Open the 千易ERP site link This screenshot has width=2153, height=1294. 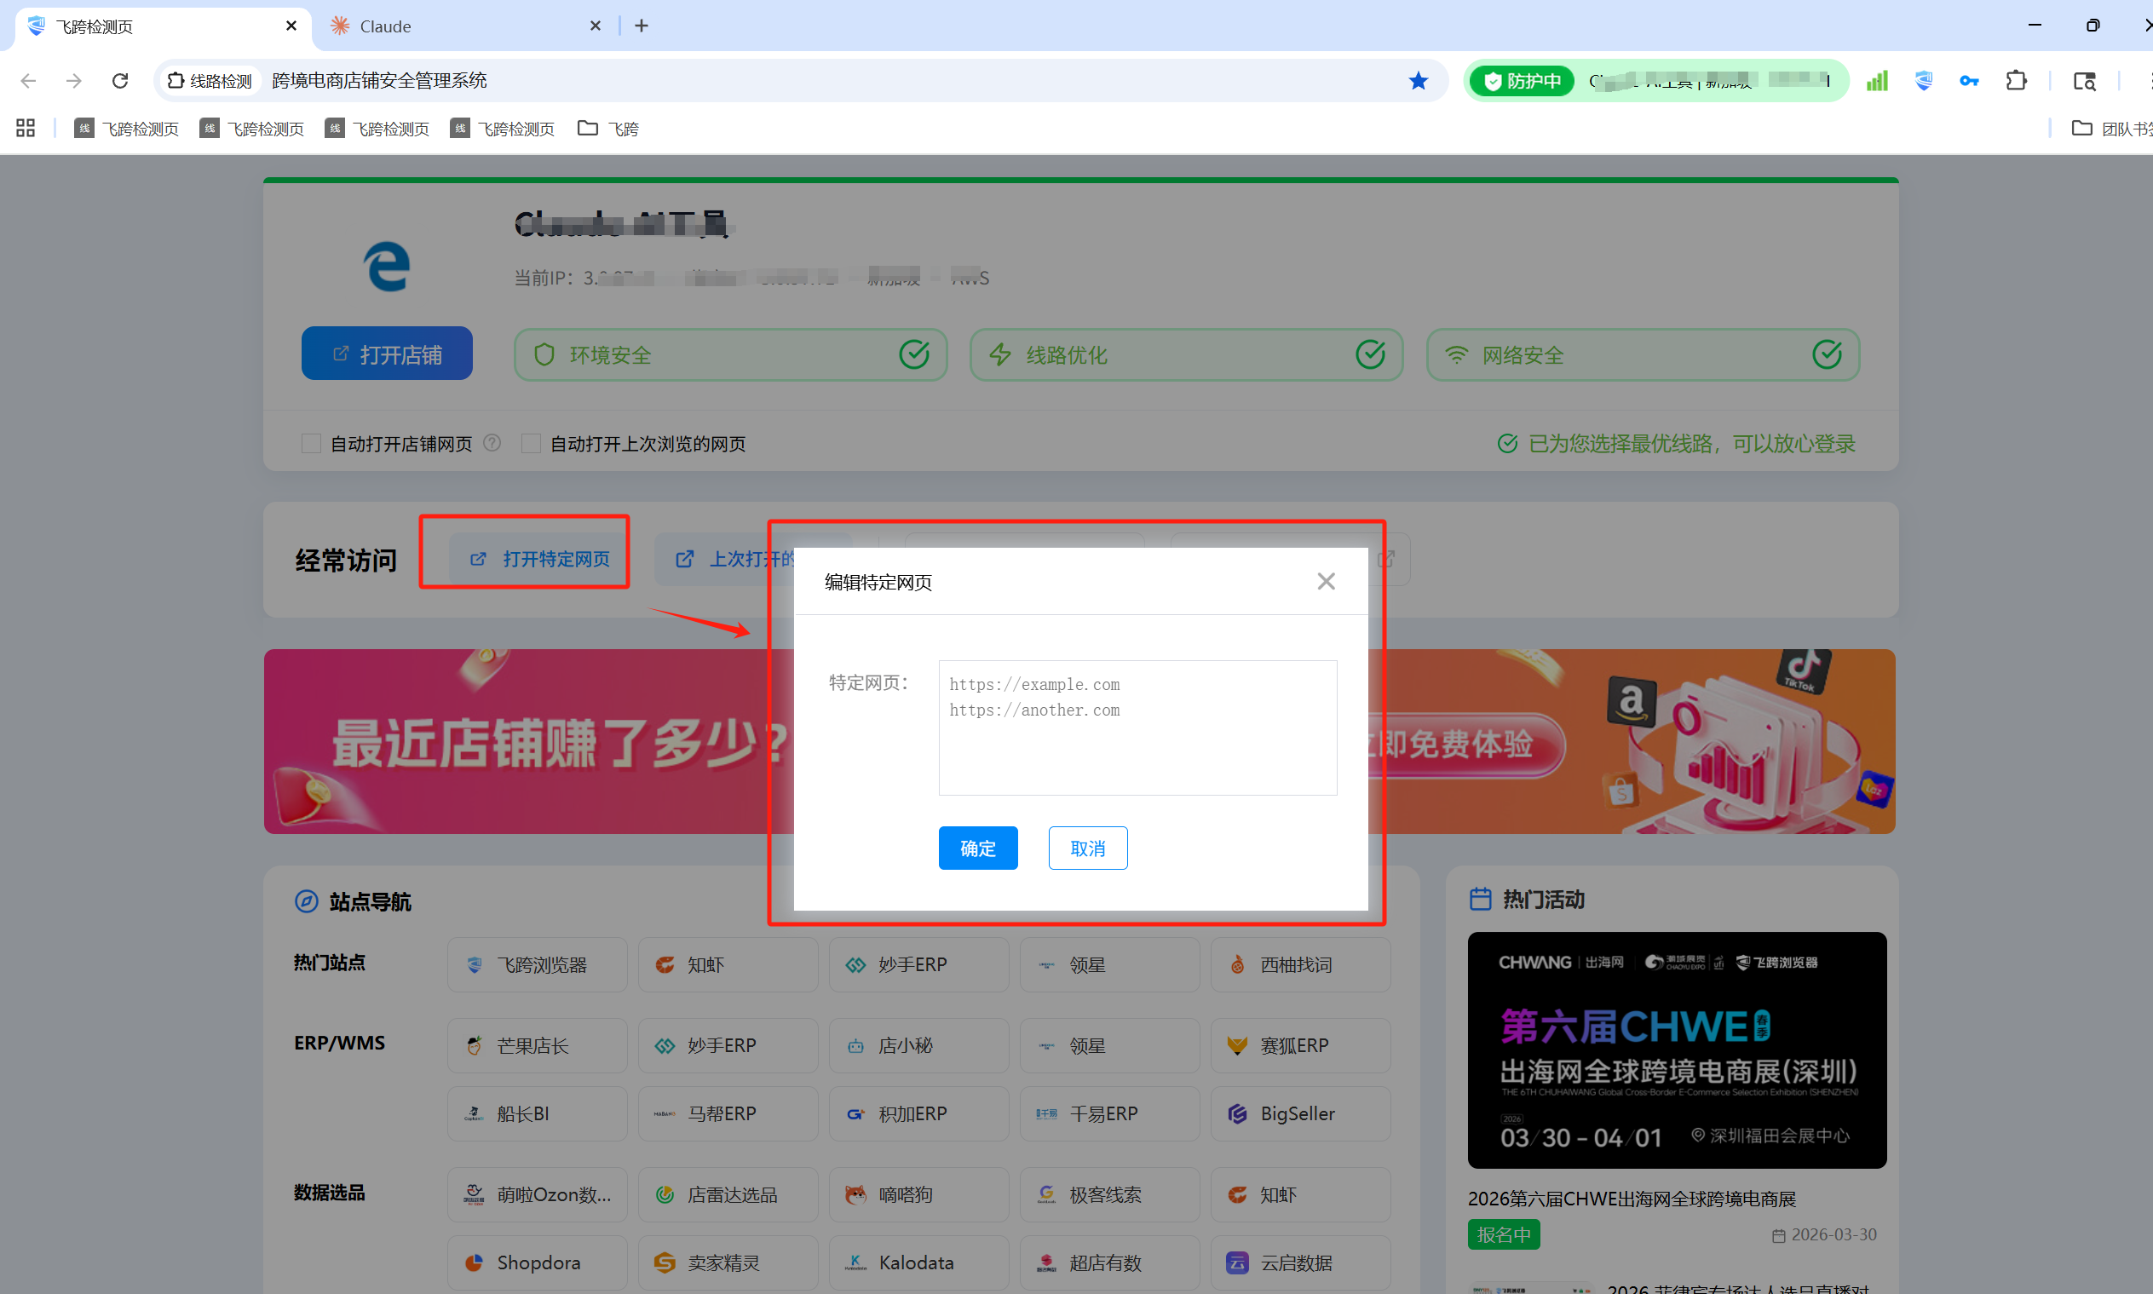[1110, 1113]
